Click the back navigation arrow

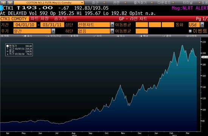point(3,3)
